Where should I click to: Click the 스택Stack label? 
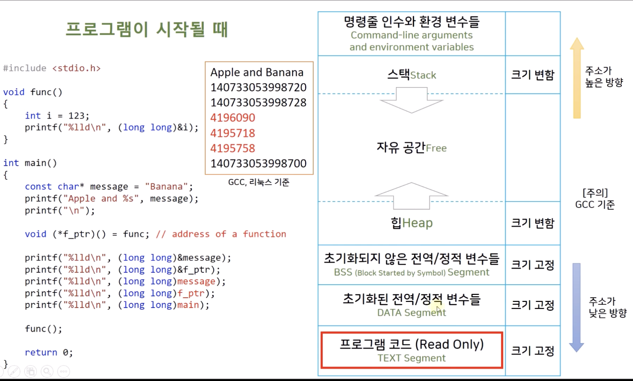click(411, 75)
